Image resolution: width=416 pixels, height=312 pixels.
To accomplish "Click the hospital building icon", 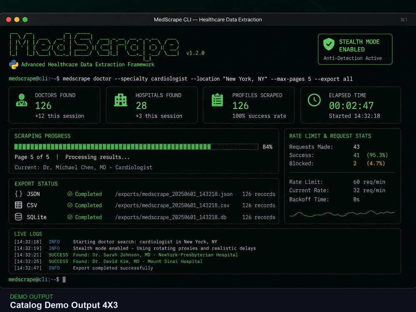I will pyautogui.click(x=121, y=100).
